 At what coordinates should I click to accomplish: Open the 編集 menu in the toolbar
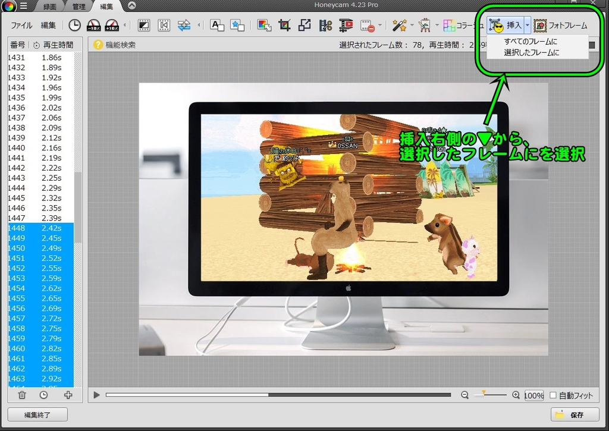[48, 26]
